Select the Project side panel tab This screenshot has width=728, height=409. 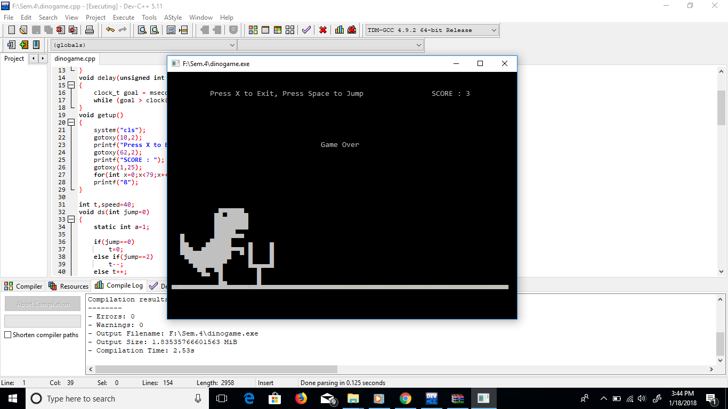(x=14, y=59)
